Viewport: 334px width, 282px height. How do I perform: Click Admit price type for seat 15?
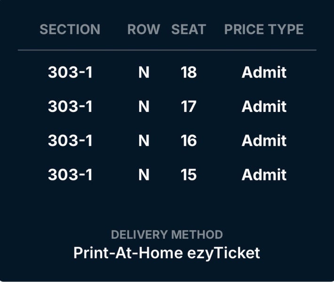(x=264, y=175)
